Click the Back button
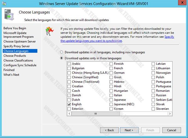Screen dimensions: 188x138 pyautogui.click(x=109, y=130)
